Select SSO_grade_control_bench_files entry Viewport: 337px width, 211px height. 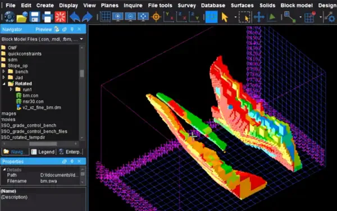34,131
